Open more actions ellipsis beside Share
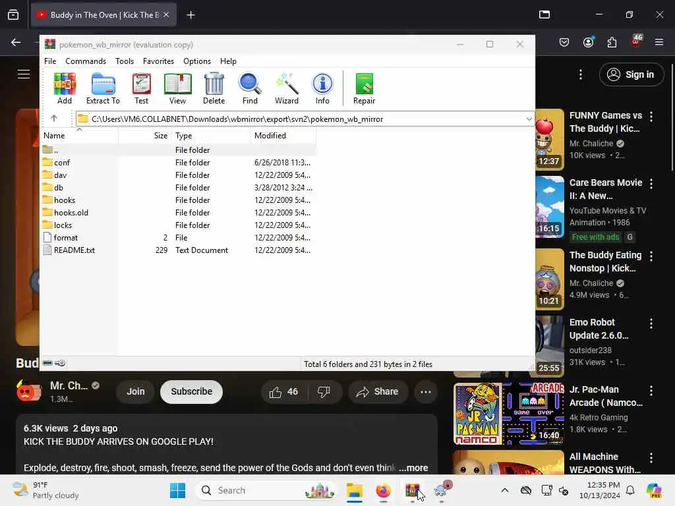Viewport: 675px width, 506px height. point(426,391)
